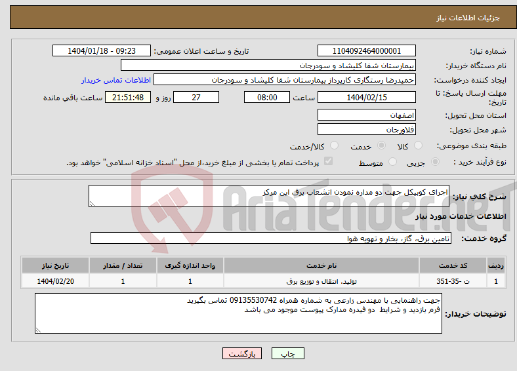The height and width of the screenshot is (371, 517).
Task: Click the نوع فرآیند خرید label
Action: [x=480, y=162]
